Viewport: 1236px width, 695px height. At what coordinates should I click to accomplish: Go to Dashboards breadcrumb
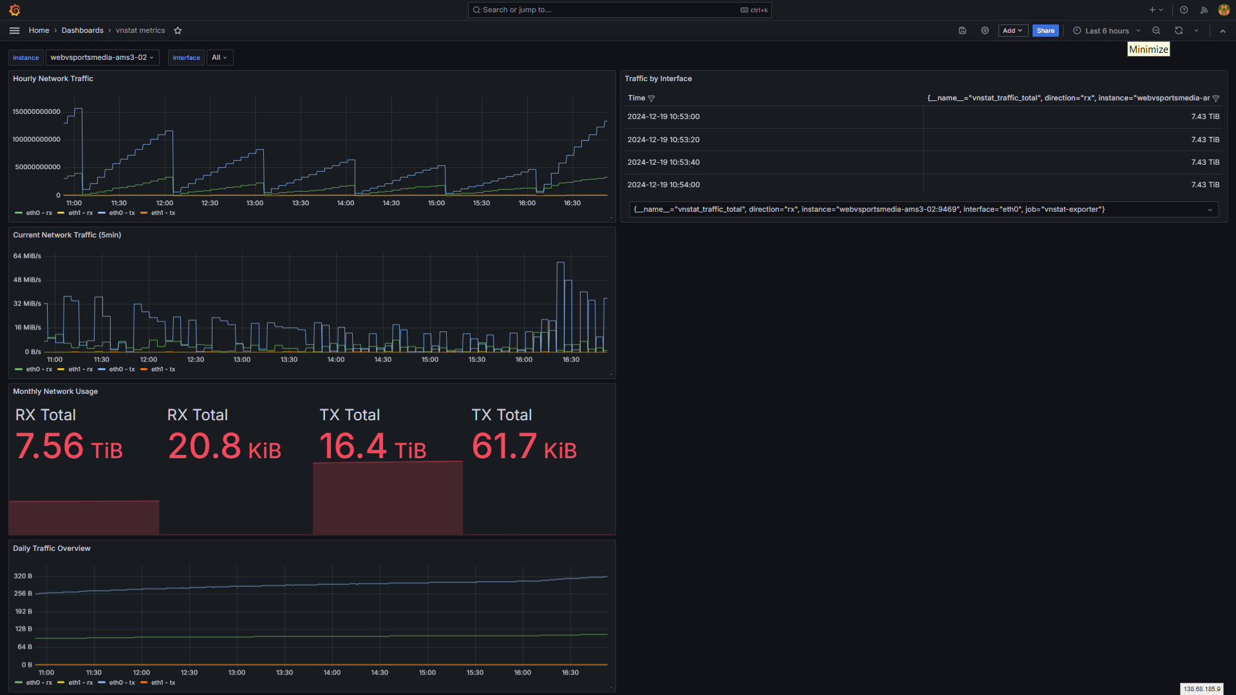[82, 30]
